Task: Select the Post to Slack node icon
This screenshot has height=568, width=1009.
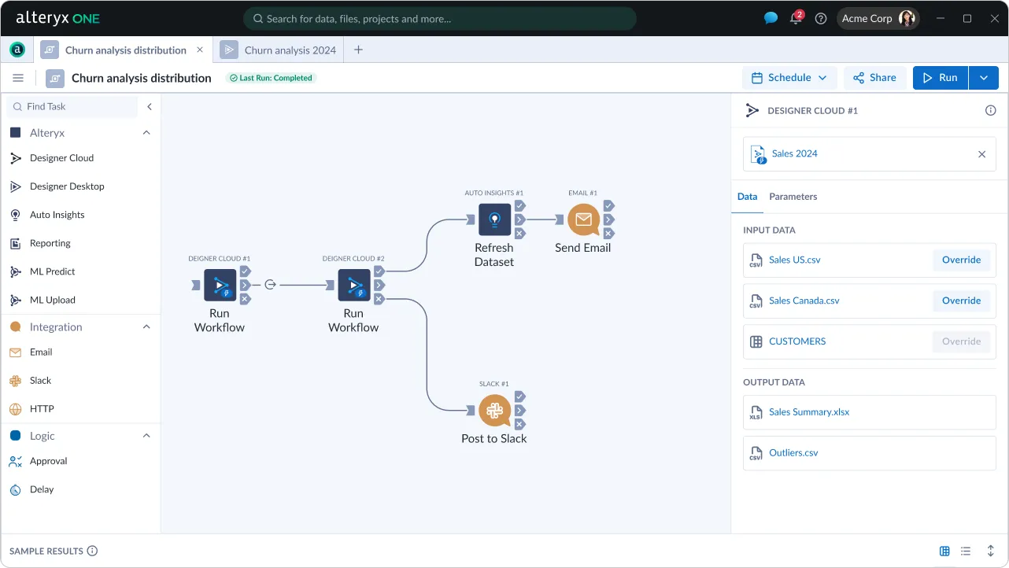Action: (x=495, y=411)
